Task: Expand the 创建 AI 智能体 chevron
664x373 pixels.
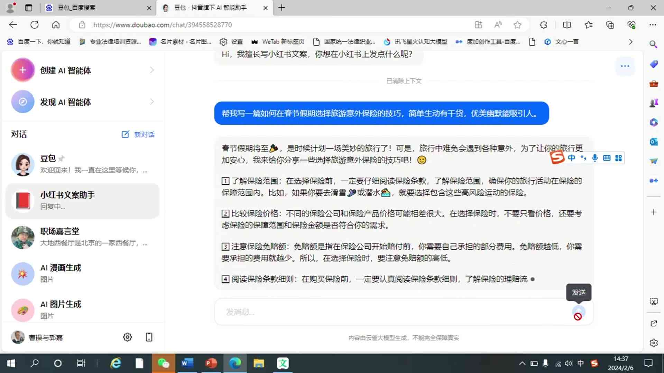Action: [152, 70]
